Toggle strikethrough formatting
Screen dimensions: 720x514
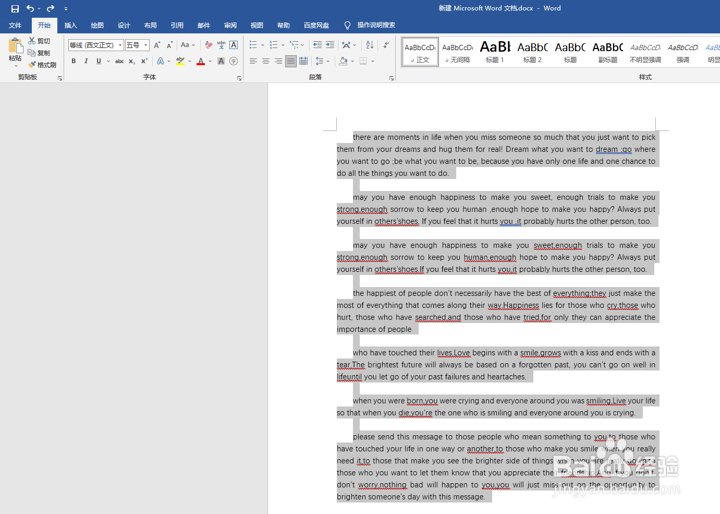click(x=119, y=61)
